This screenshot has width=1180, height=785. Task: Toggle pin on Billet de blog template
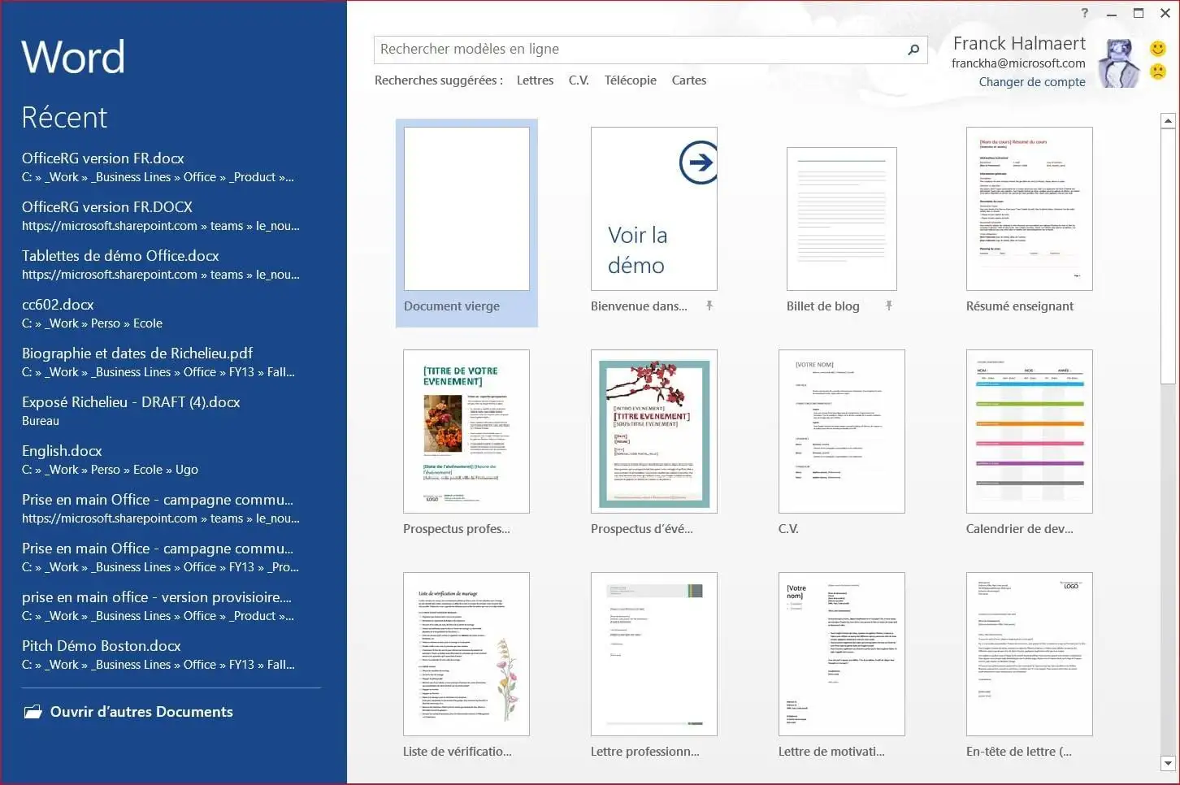click(889, 306)
